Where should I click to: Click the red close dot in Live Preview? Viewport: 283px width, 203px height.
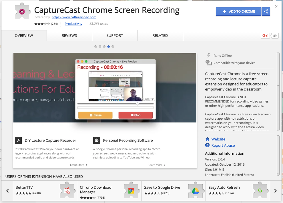point(78,61)
